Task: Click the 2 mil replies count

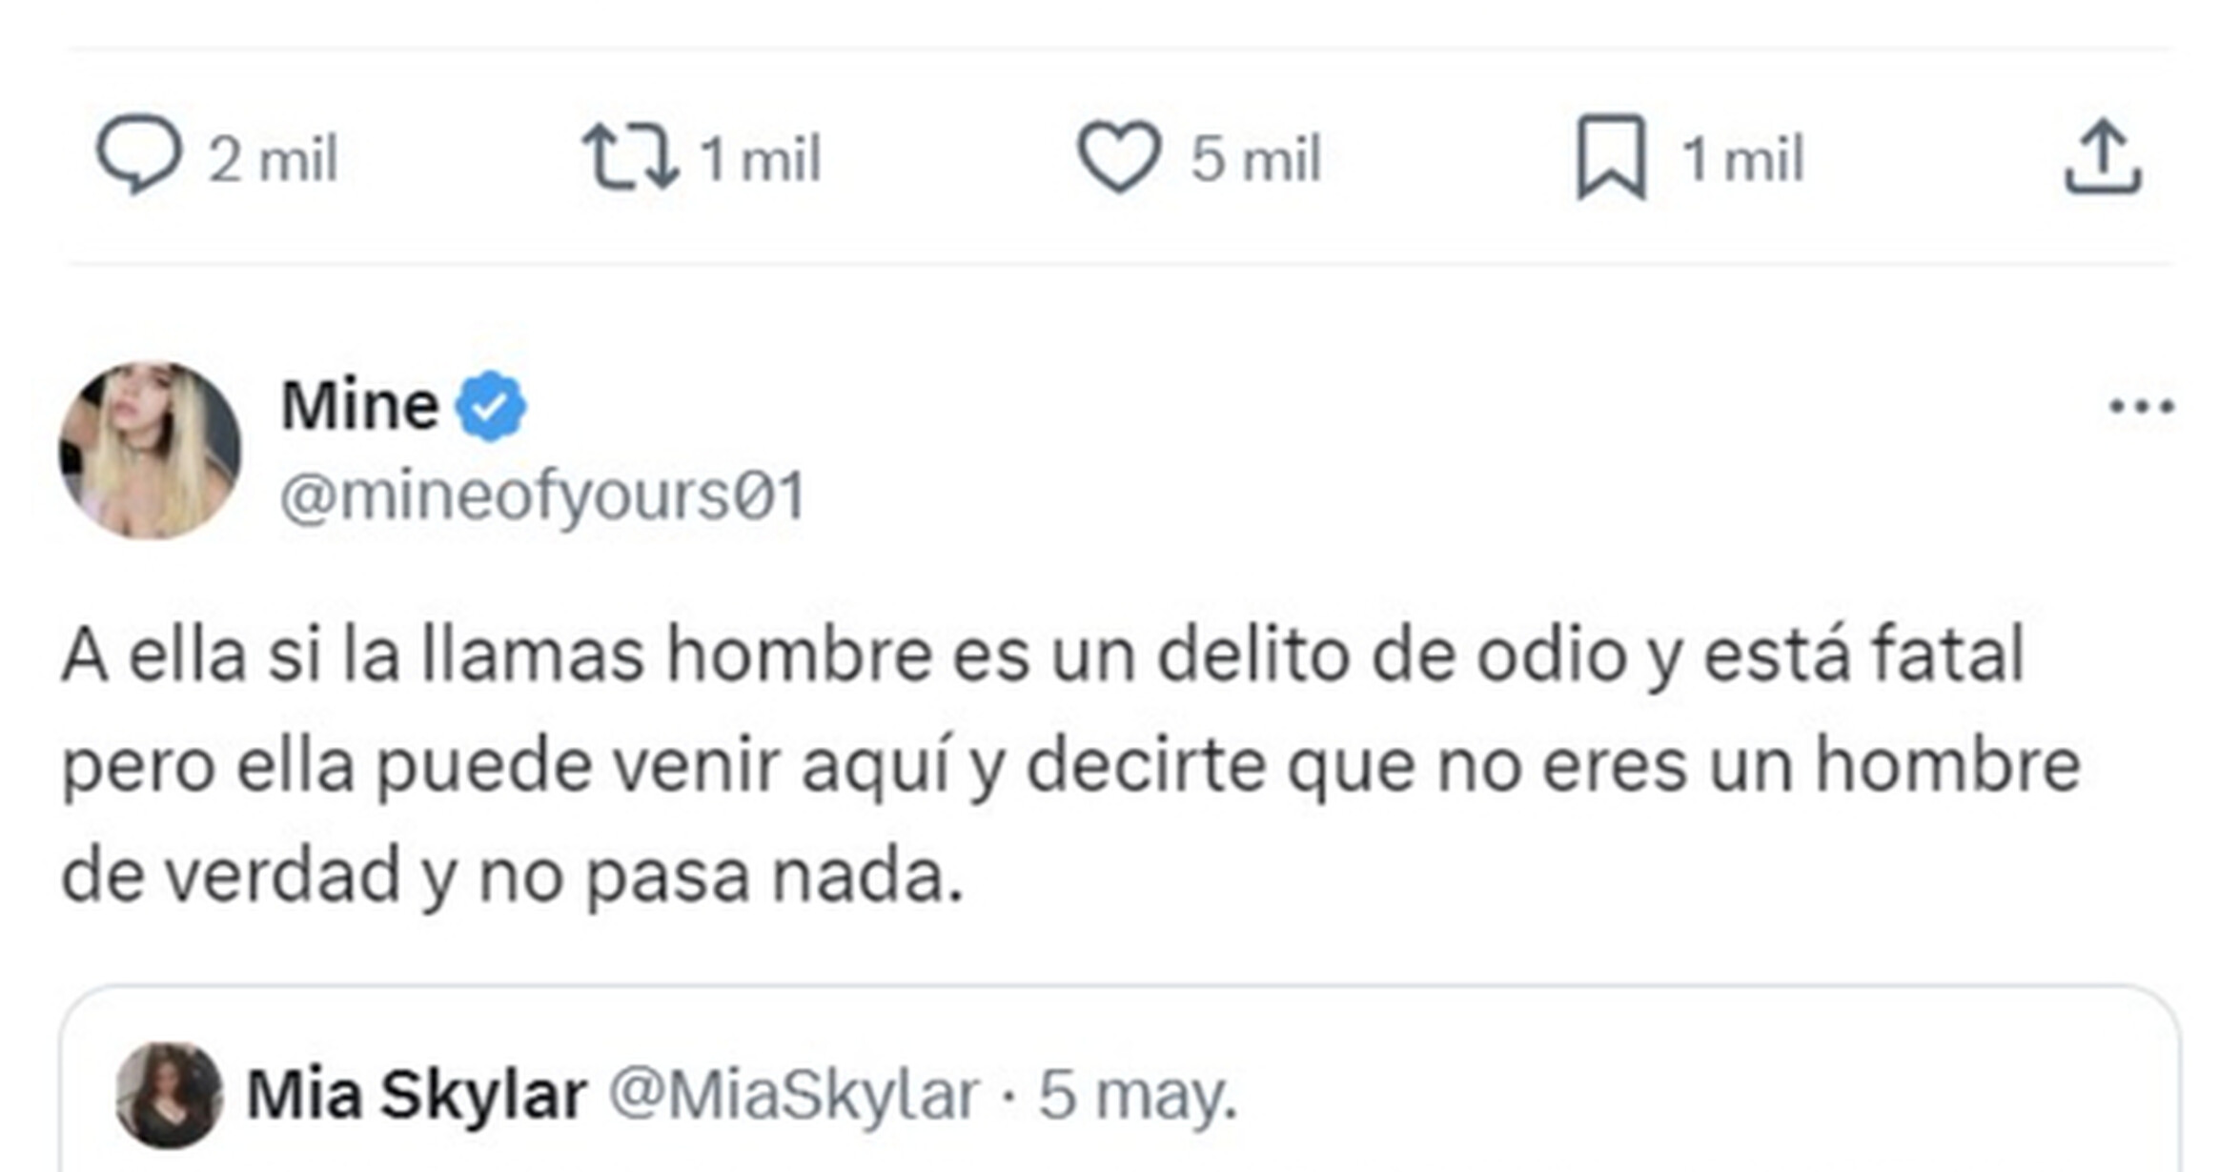Action: click(274, 158)
